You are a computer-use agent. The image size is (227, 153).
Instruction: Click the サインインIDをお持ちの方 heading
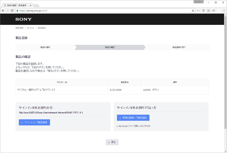(x=36, y=108)
